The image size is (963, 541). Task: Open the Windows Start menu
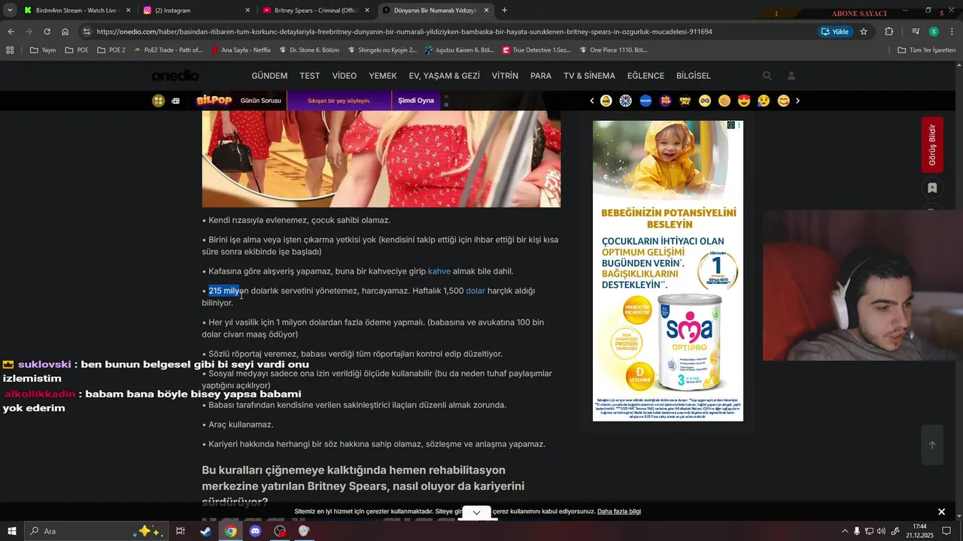[x=12, y=531]
